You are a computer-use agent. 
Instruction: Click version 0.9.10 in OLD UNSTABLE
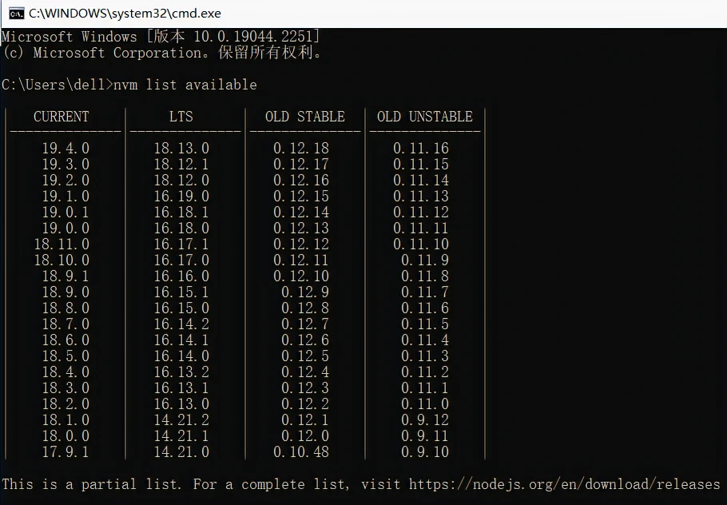[x=425, y=452]
